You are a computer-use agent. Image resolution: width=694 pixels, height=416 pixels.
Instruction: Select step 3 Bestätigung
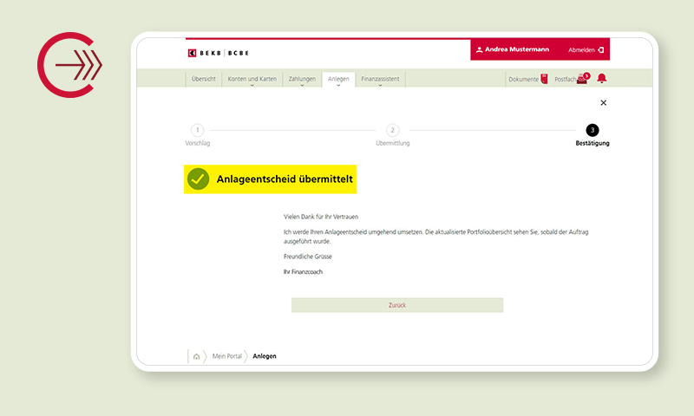pos(593,130)
